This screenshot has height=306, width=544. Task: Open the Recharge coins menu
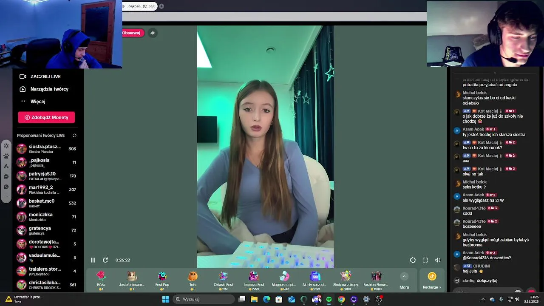[x=432, y=281]
